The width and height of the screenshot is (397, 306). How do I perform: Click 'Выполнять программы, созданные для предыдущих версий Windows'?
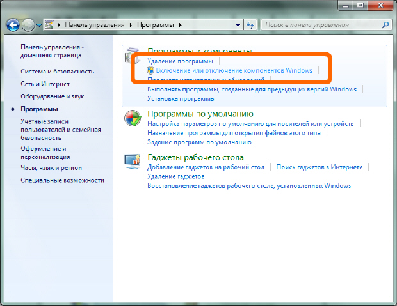point(252,89)
